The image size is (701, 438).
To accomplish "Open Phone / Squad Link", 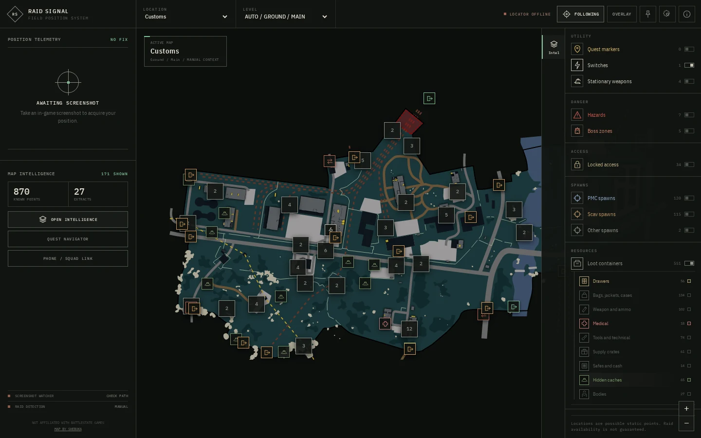I will (68, 258).
